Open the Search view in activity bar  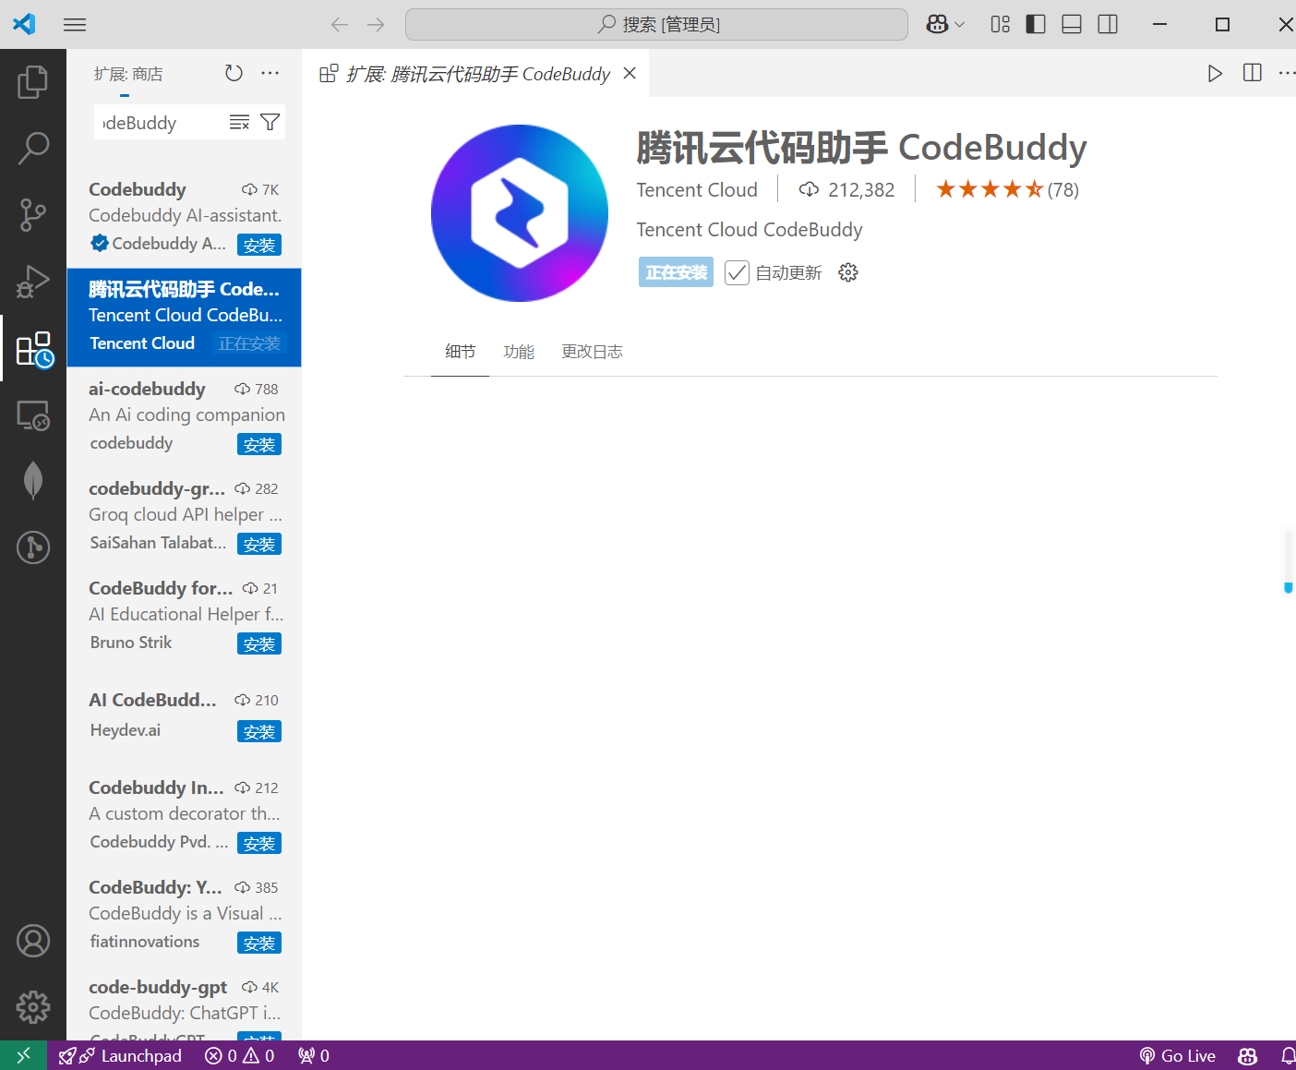coord(33,149)
